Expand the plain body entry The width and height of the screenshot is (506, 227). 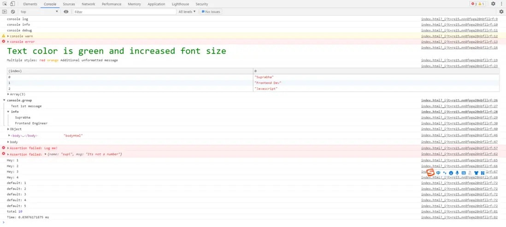point(8,142)
